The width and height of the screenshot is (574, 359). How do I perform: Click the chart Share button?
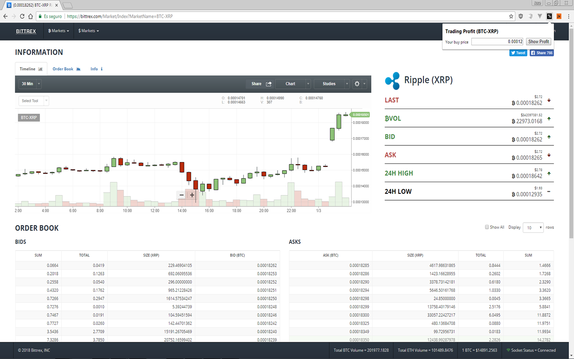pos(261,84)
